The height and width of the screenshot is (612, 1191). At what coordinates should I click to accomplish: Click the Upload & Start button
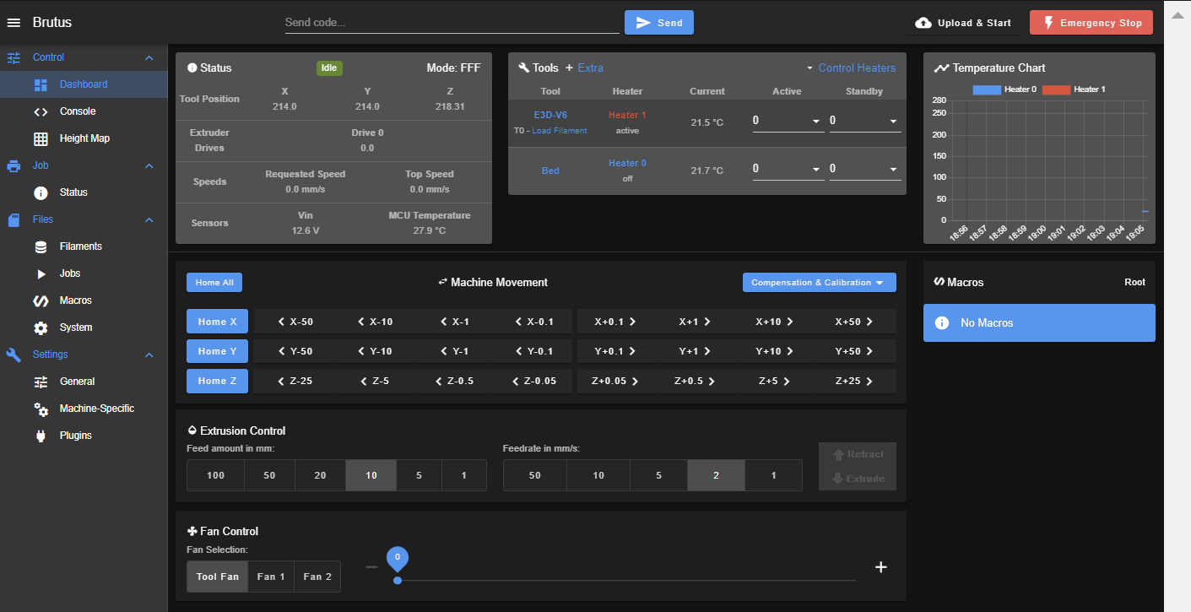coord(963,23)
